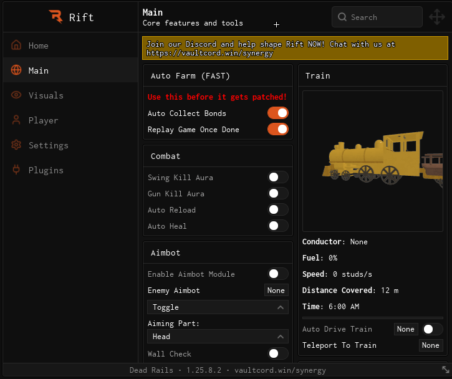Open the Plugins page label
This screenshot has width=452, height=379.
click(x=46, y=170)
